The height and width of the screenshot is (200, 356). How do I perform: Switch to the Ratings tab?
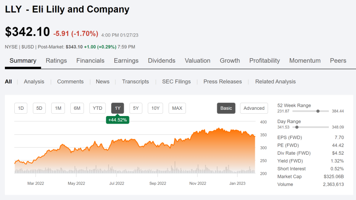[57, 61]
